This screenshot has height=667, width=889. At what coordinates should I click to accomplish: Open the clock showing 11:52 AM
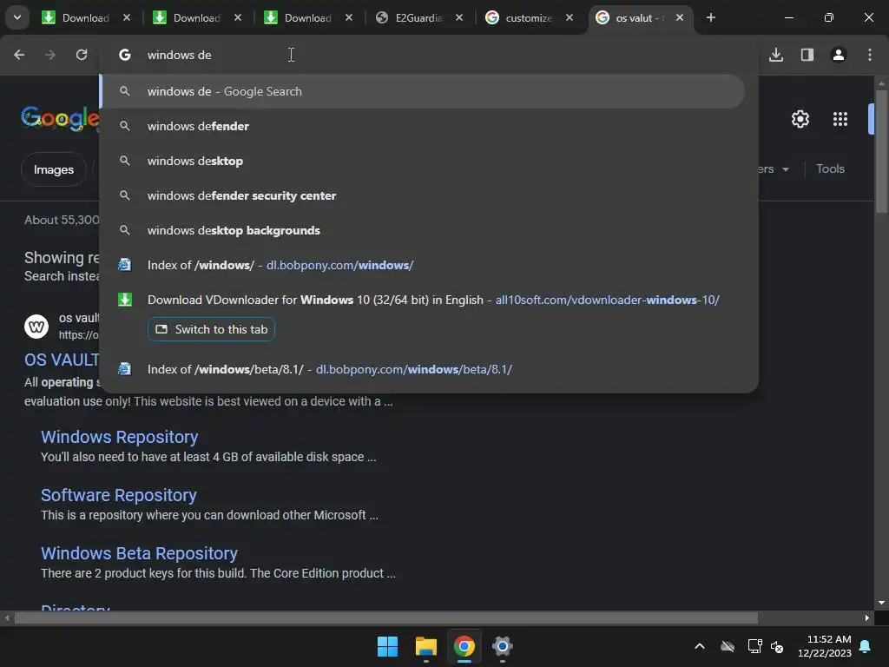(x=825, y=646)
